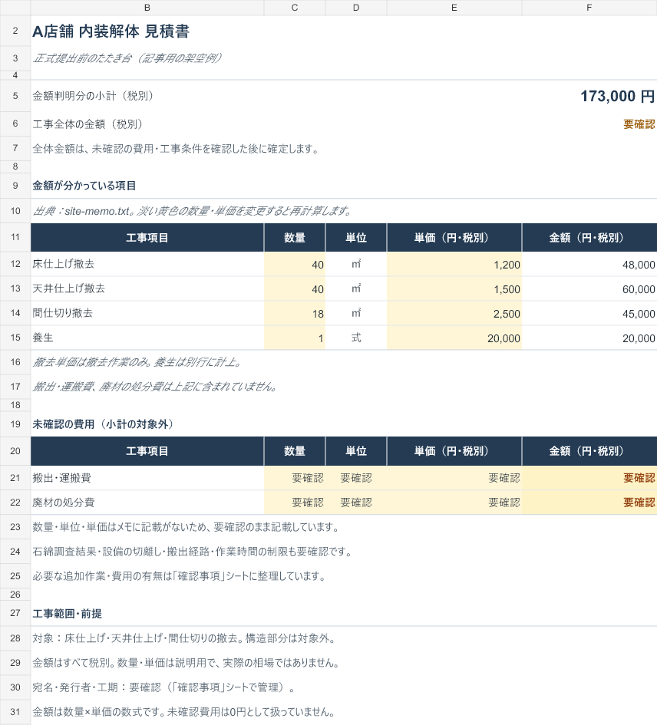Click 単価（円・税別） header in row 11
Screen dimensions: 657x725
[454, 238]
